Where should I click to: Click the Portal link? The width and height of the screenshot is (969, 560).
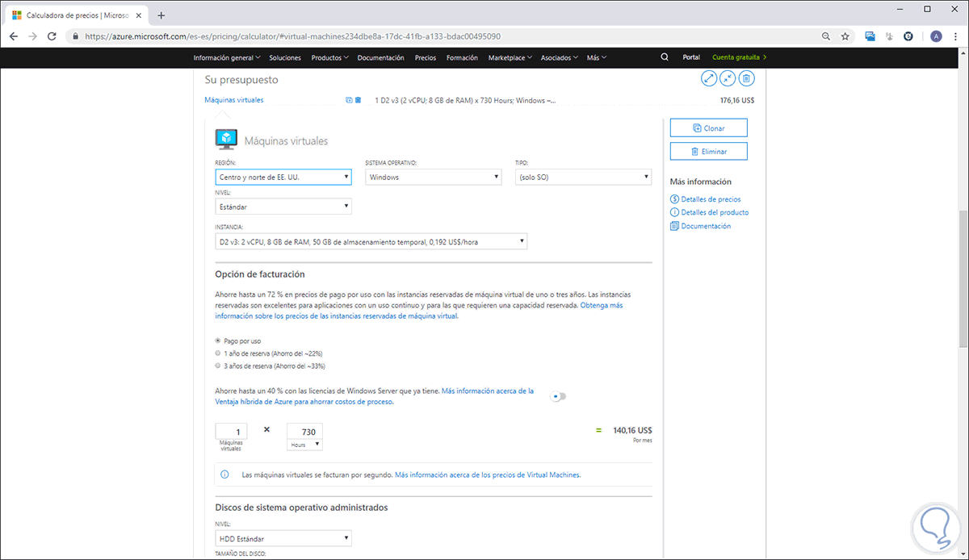(x=691, y=57)
